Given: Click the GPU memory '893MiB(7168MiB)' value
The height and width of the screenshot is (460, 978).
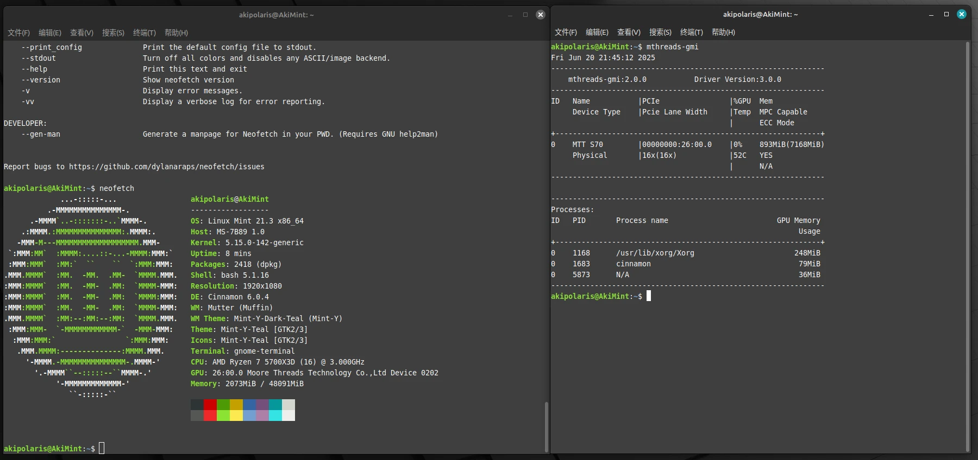Looking at the screenshot, I should coord(792,144).
